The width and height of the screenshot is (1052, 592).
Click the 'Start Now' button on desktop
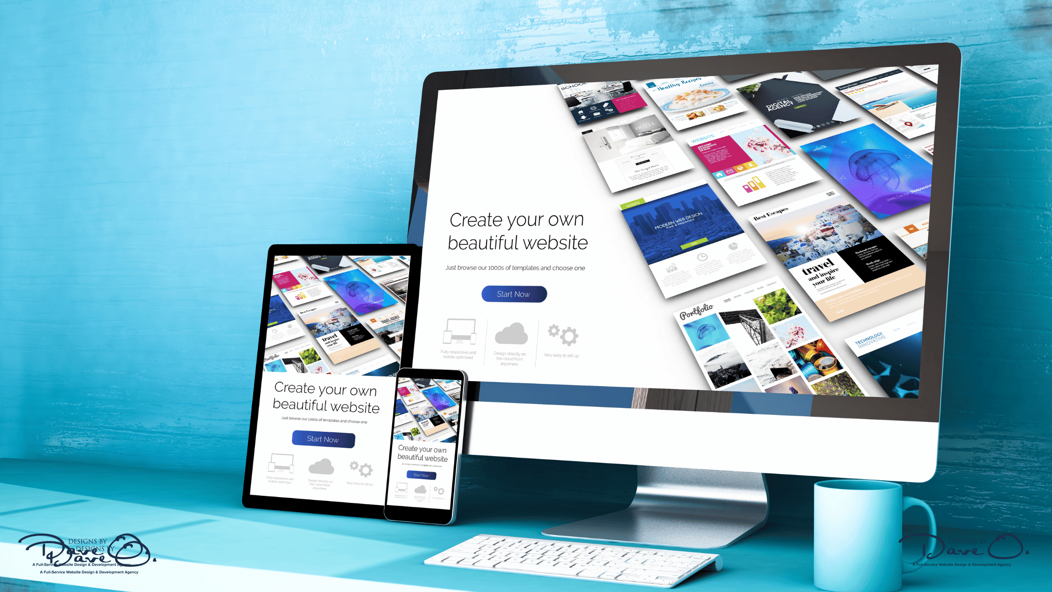[514, 294]
